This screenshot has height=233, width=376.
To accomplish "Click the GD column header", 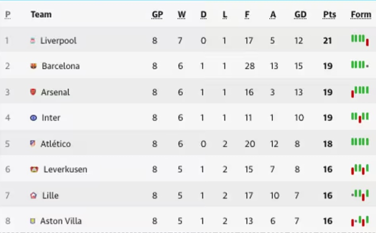I will click(x=300, y=15).
